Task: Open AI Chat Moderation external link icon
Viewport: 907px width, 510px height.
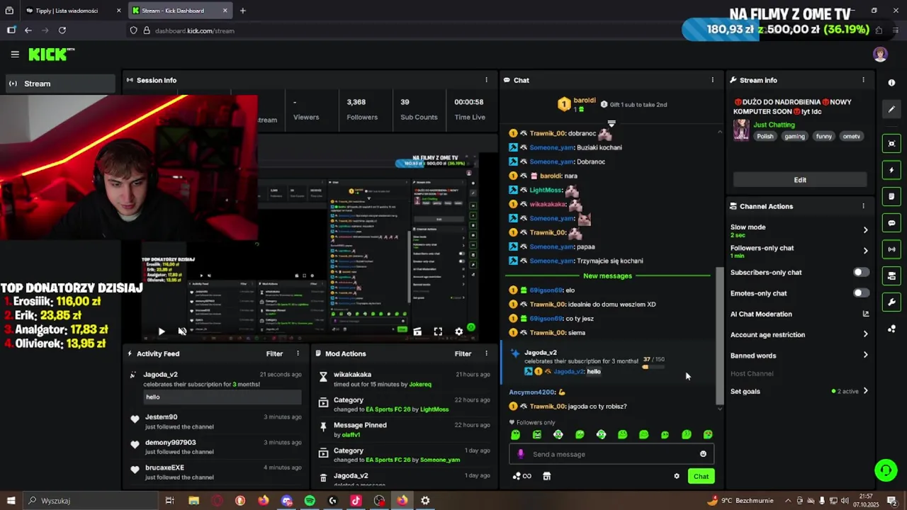Action: (x=865, y=314)
